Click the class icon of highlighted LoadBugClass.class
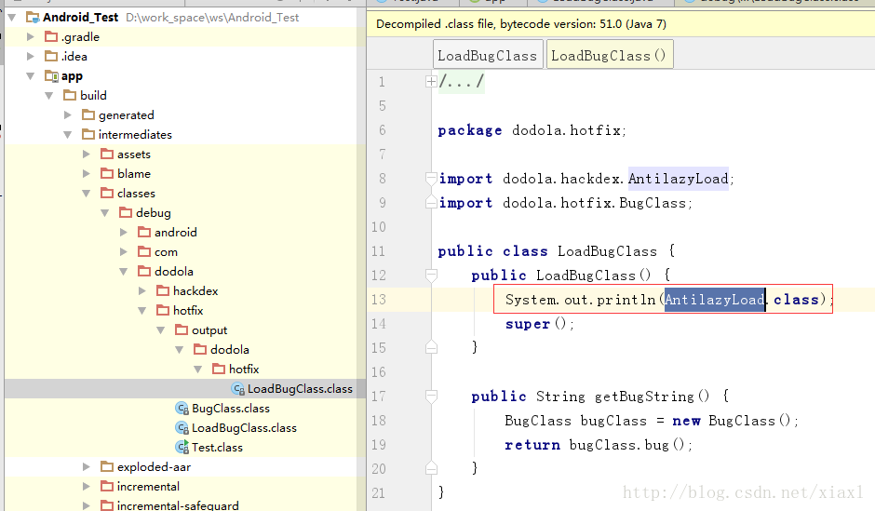 [238, 389]
